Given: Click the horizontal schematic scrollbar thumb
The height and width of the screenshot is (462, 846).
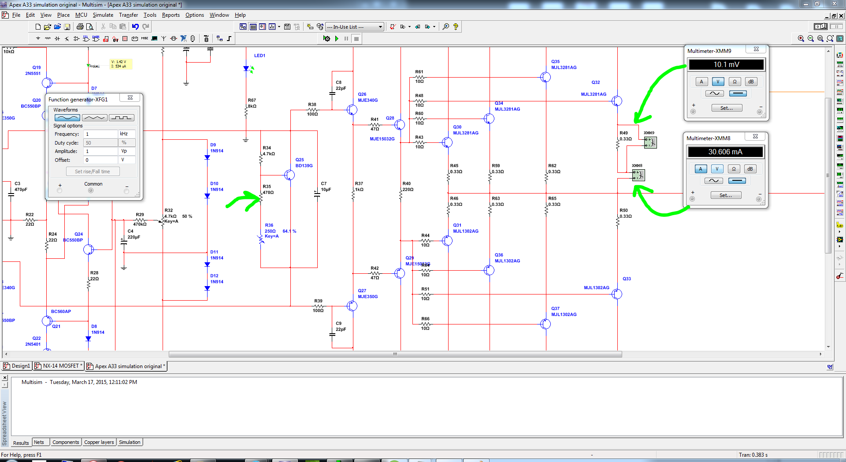Looking at the screenshot, I should pyautogui.click(x=395, y=354).
